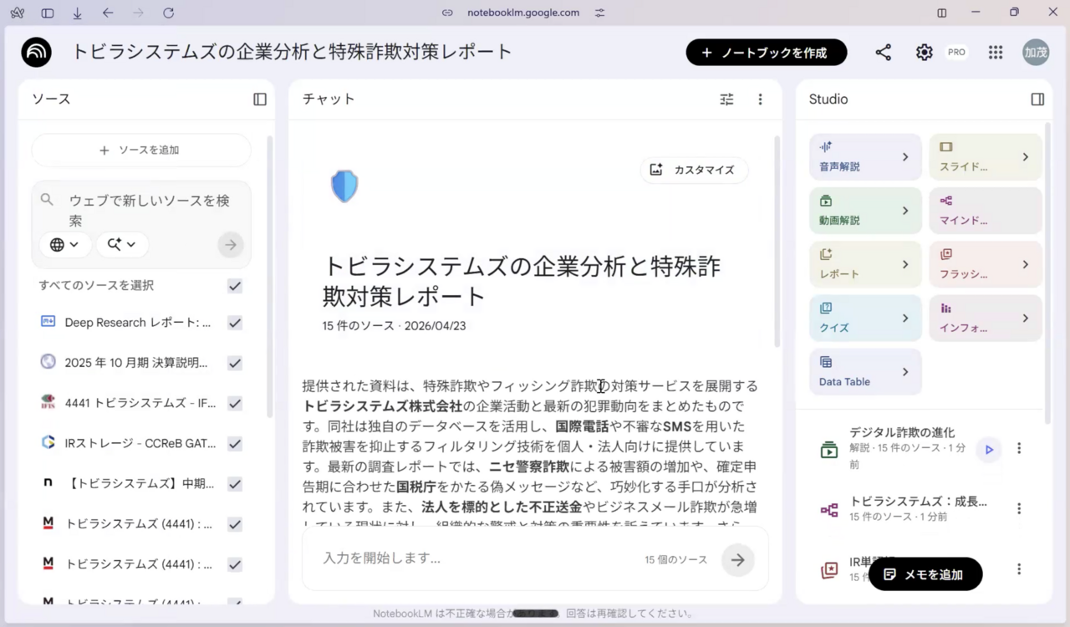1070x627 pixels.
Task: Click the browser reload icon
Action: click(x=168, y=13)
